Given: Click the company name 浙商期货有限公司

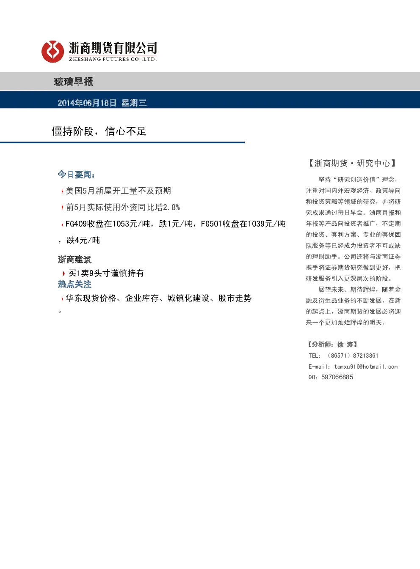Looking at the screenshot, I should coord(113,48).
